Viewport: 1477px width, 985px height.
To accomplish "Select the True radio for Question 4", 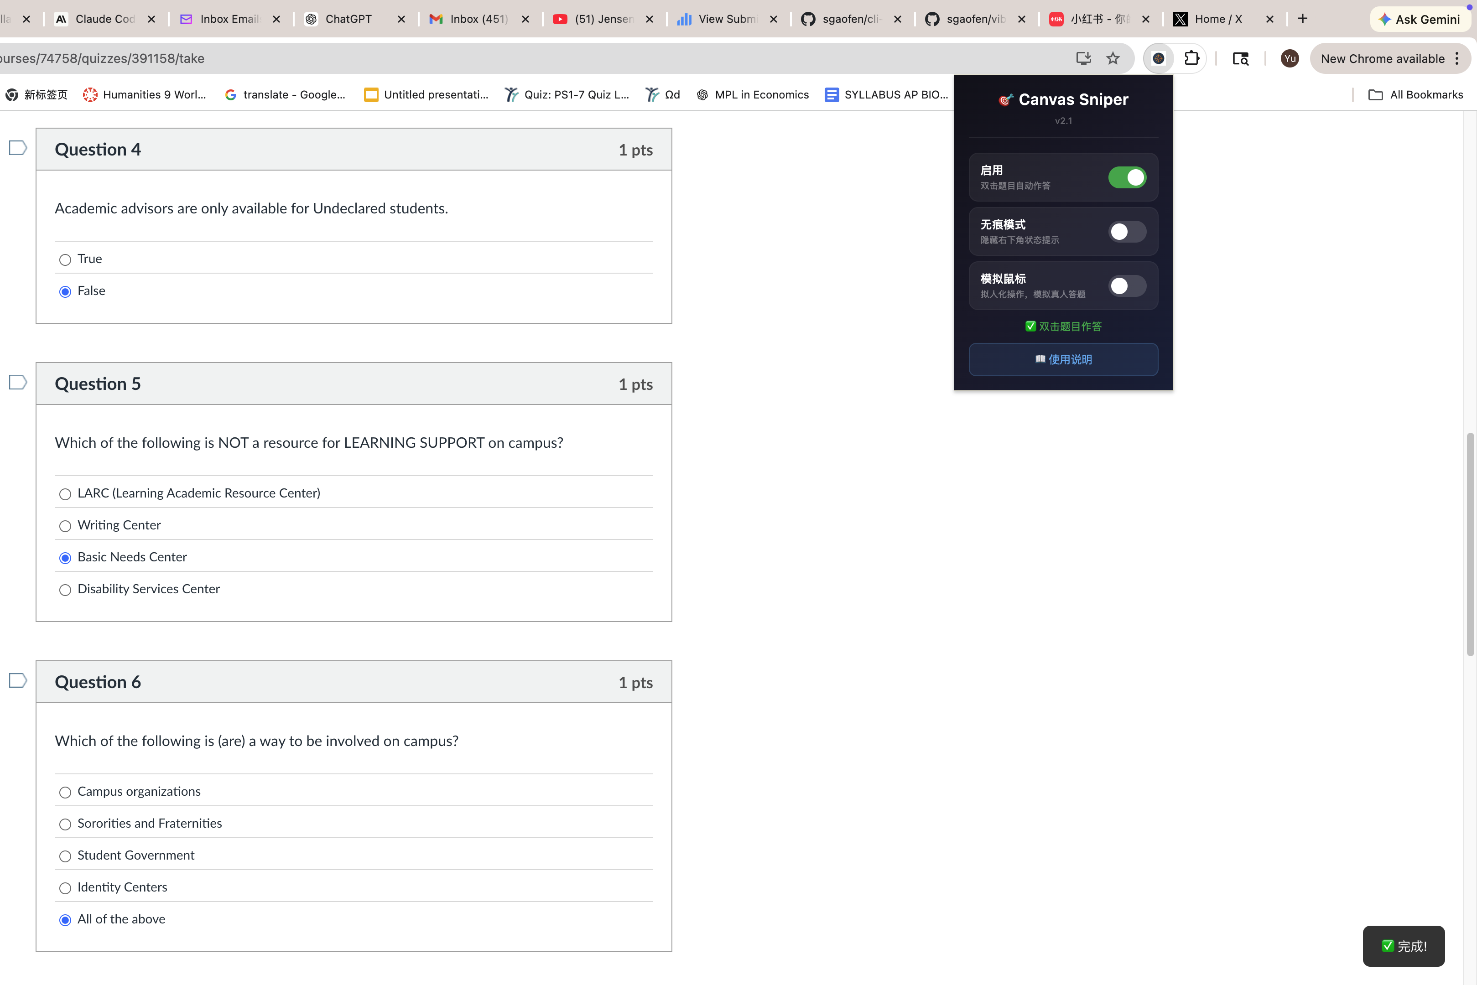I will click(x=65, y=260).
